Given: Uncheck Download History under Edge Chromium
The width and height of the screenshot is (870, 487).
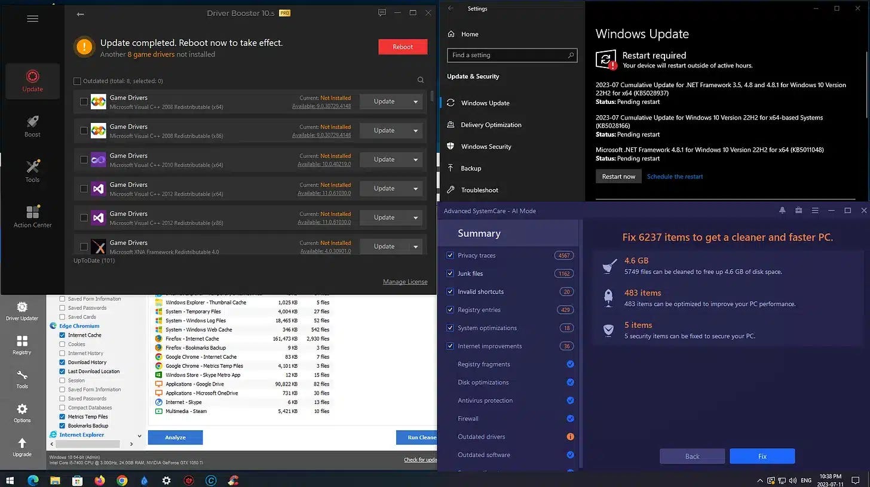Looking at the screenshot, I should click(x=62, y=362).
